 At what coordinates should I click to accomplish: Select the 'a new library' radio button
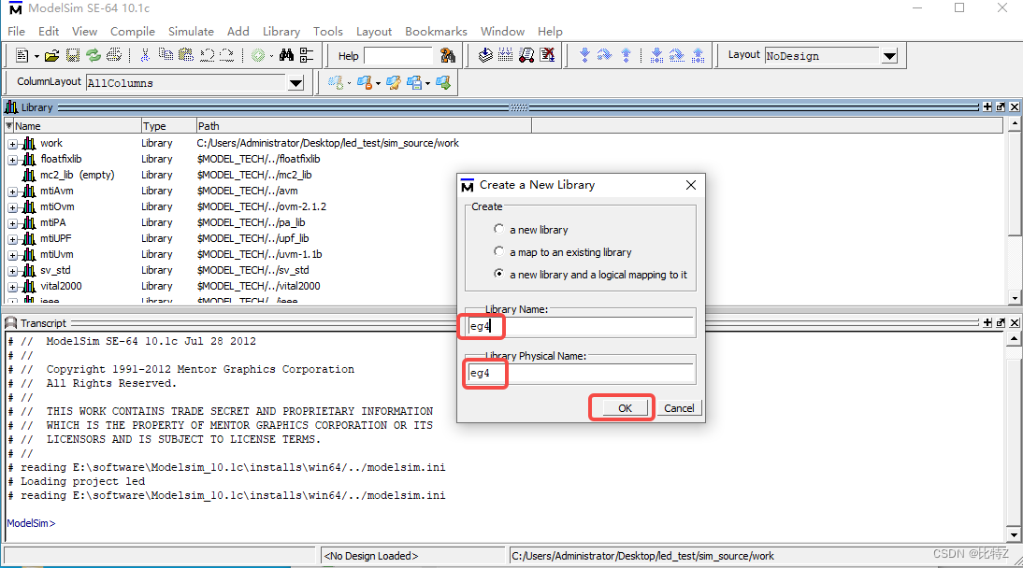499,229
